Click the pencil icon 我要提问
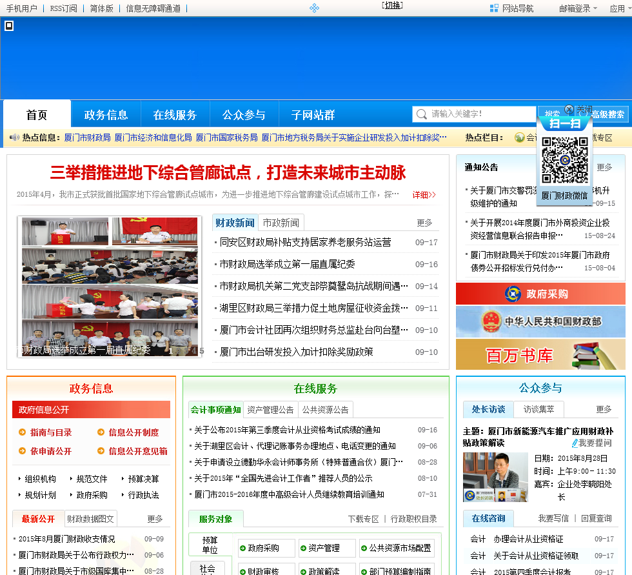632x575 pixels. [575, 443]
